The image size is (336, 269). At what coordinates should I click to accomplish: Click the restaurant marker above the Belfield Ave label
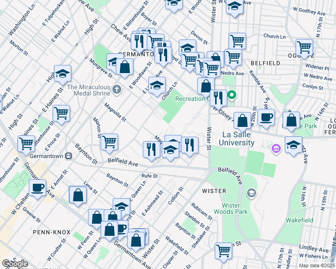coord(152,149)
